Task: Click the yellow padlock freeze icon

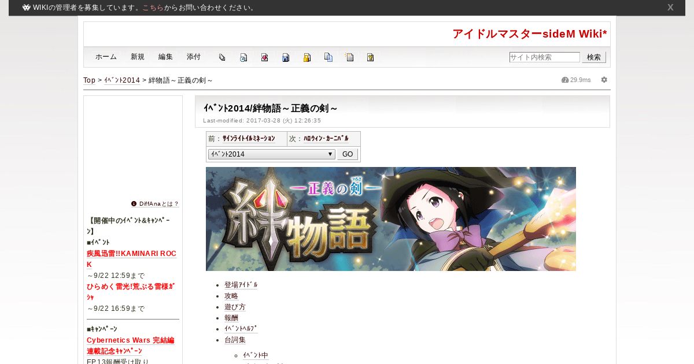Action: [307, 57]
